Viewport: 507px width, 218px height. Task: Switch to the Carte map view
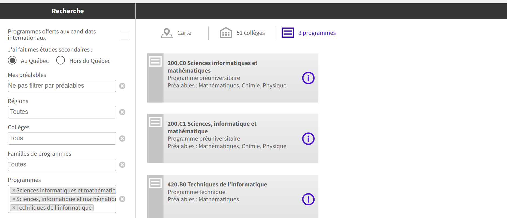(x=176, y=33)
